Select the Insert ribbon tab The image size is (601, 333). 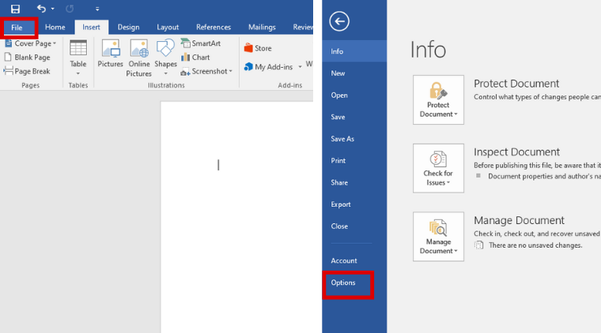click(91, 27)
